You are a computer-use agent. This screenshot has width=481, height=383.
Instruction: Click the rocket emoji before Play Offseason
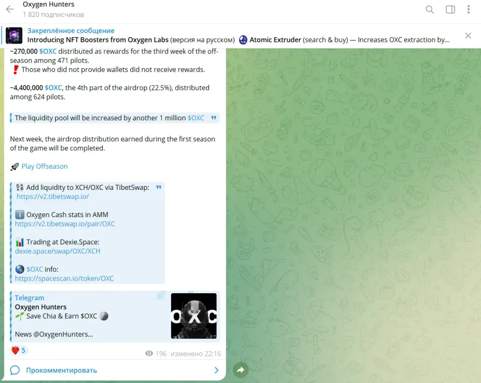[15, 167]
